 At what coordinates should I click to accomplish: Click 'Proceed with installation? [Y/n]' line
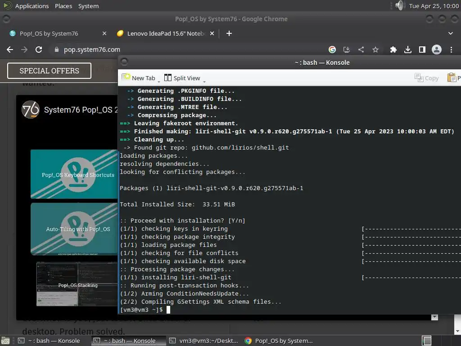pyautogui.click(x=183, y=221)
